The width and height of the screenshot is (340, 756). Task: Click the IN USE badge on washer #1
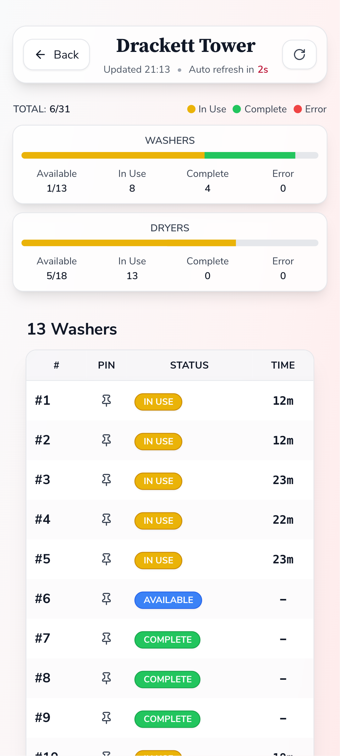tap(158, 402)
